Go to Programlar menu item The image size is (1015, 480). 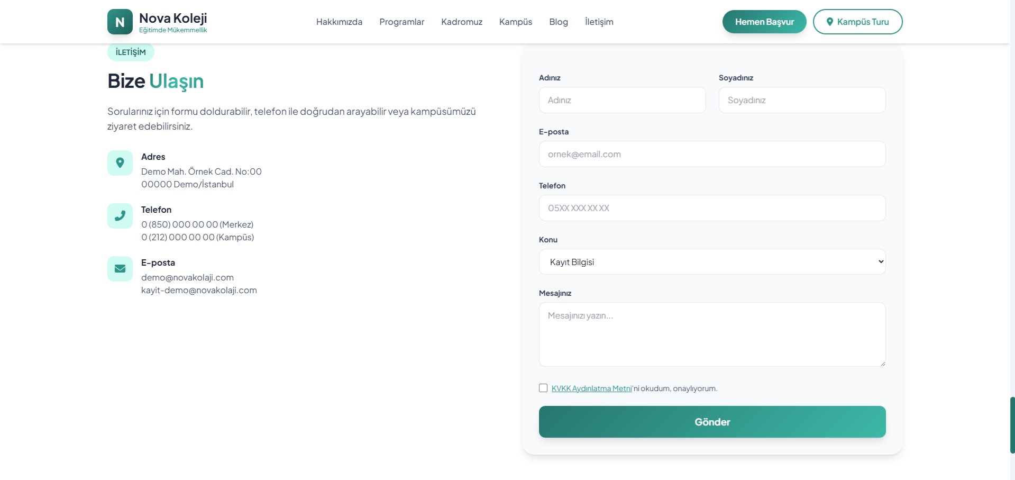[x=401, y=22]
